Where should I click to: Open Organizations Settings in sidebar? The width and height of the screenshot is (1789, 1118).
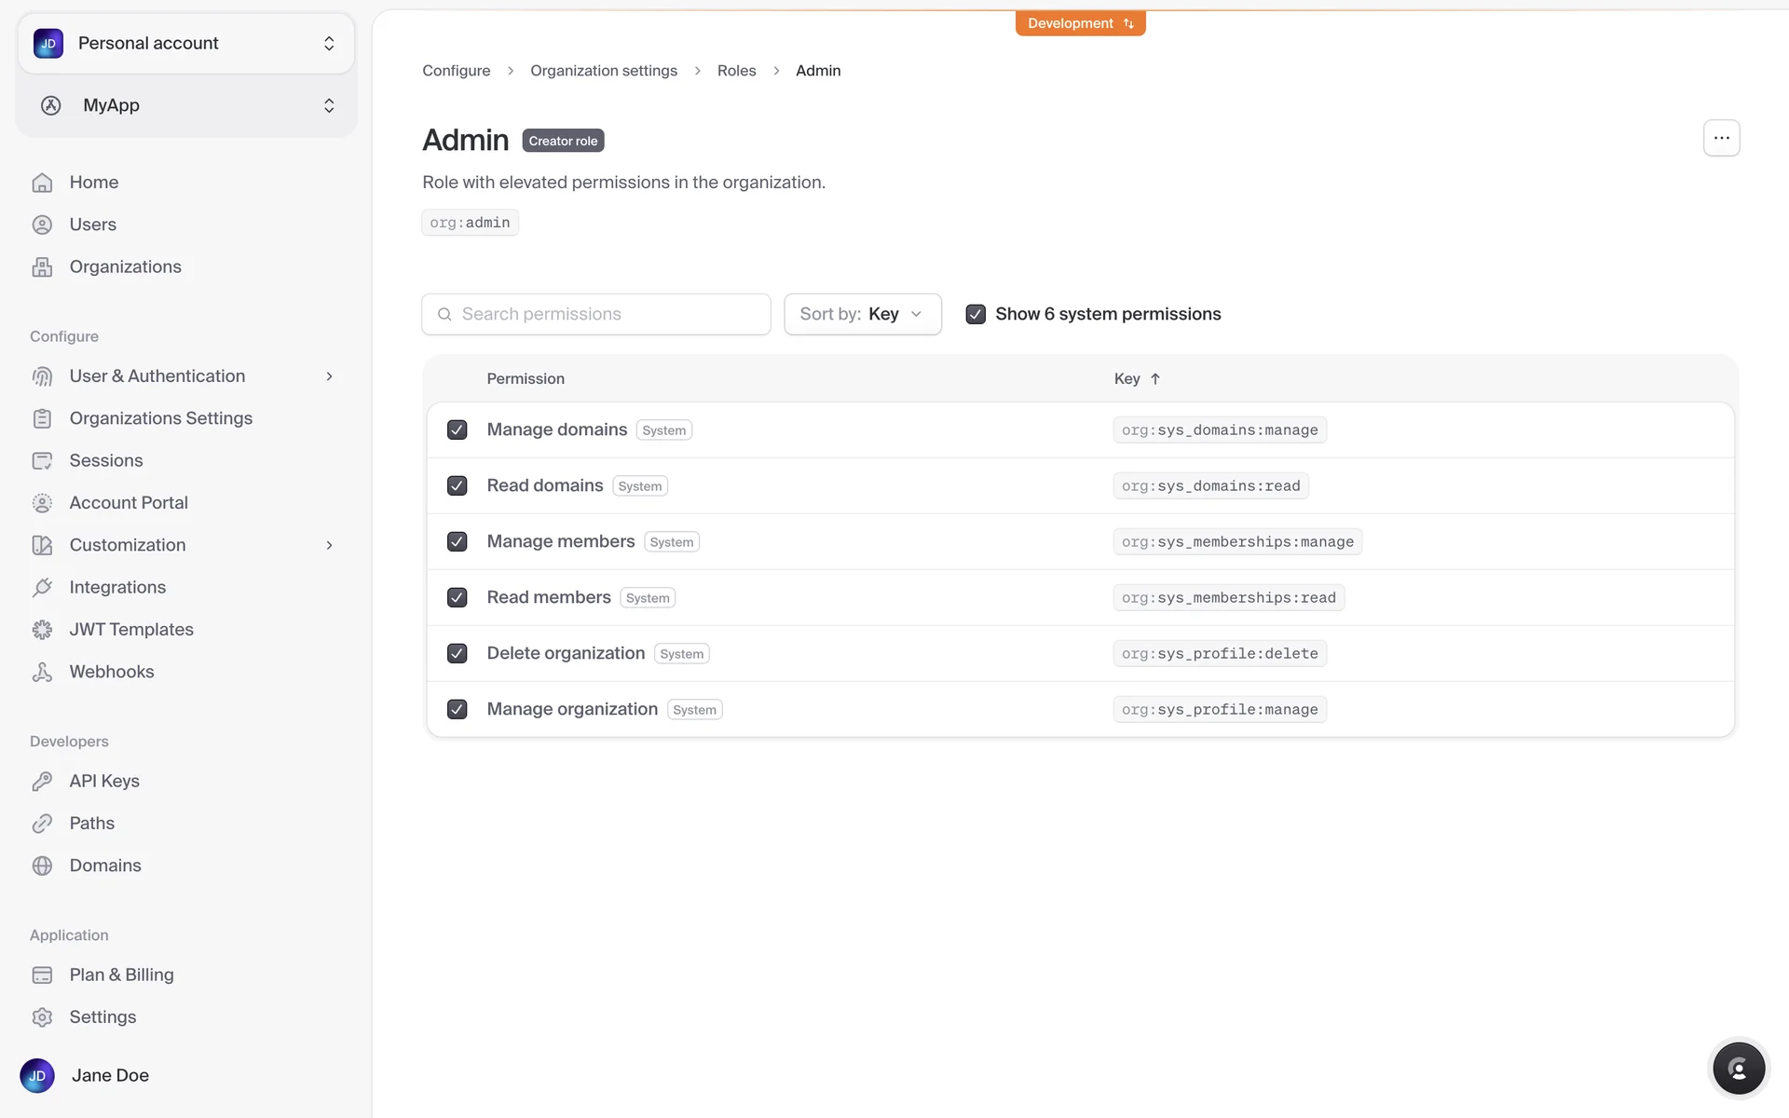pos(160,418)
